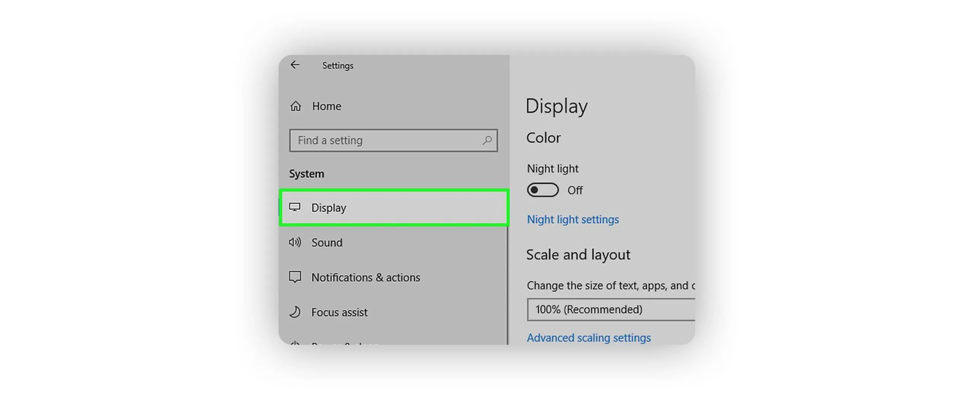Click the sidebar vertical scrollbar

point(507,285)
